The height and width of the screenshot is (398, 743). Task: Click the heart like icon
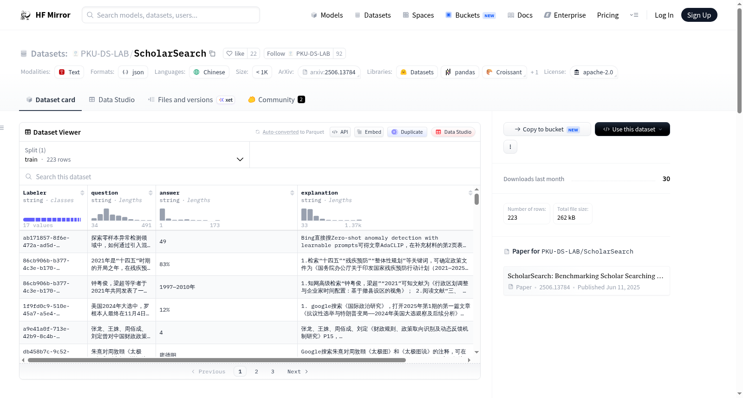[229, 53]
